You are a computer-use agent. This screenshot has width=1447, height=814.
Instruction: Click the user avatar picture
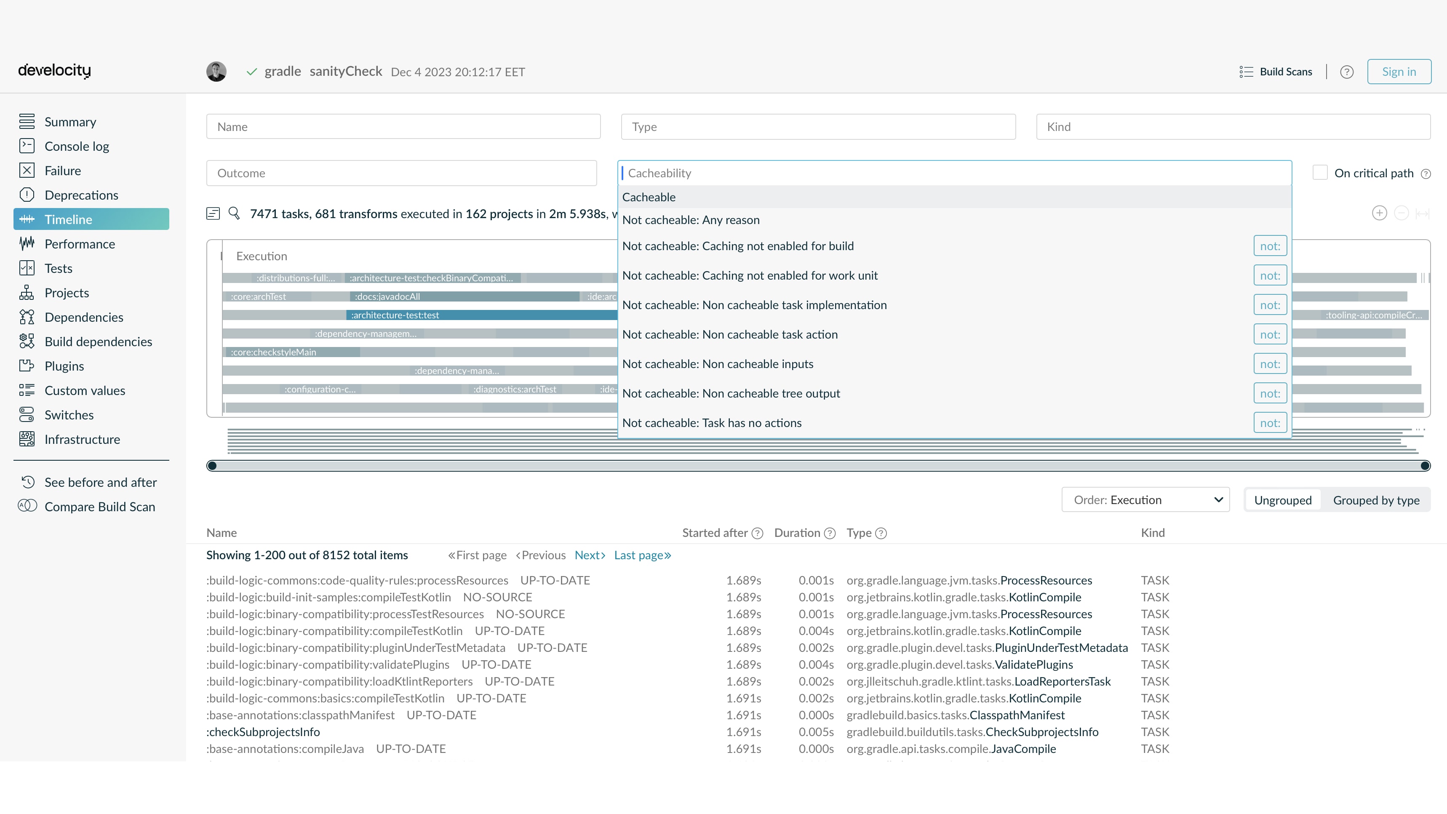click(x=216, y=71)
